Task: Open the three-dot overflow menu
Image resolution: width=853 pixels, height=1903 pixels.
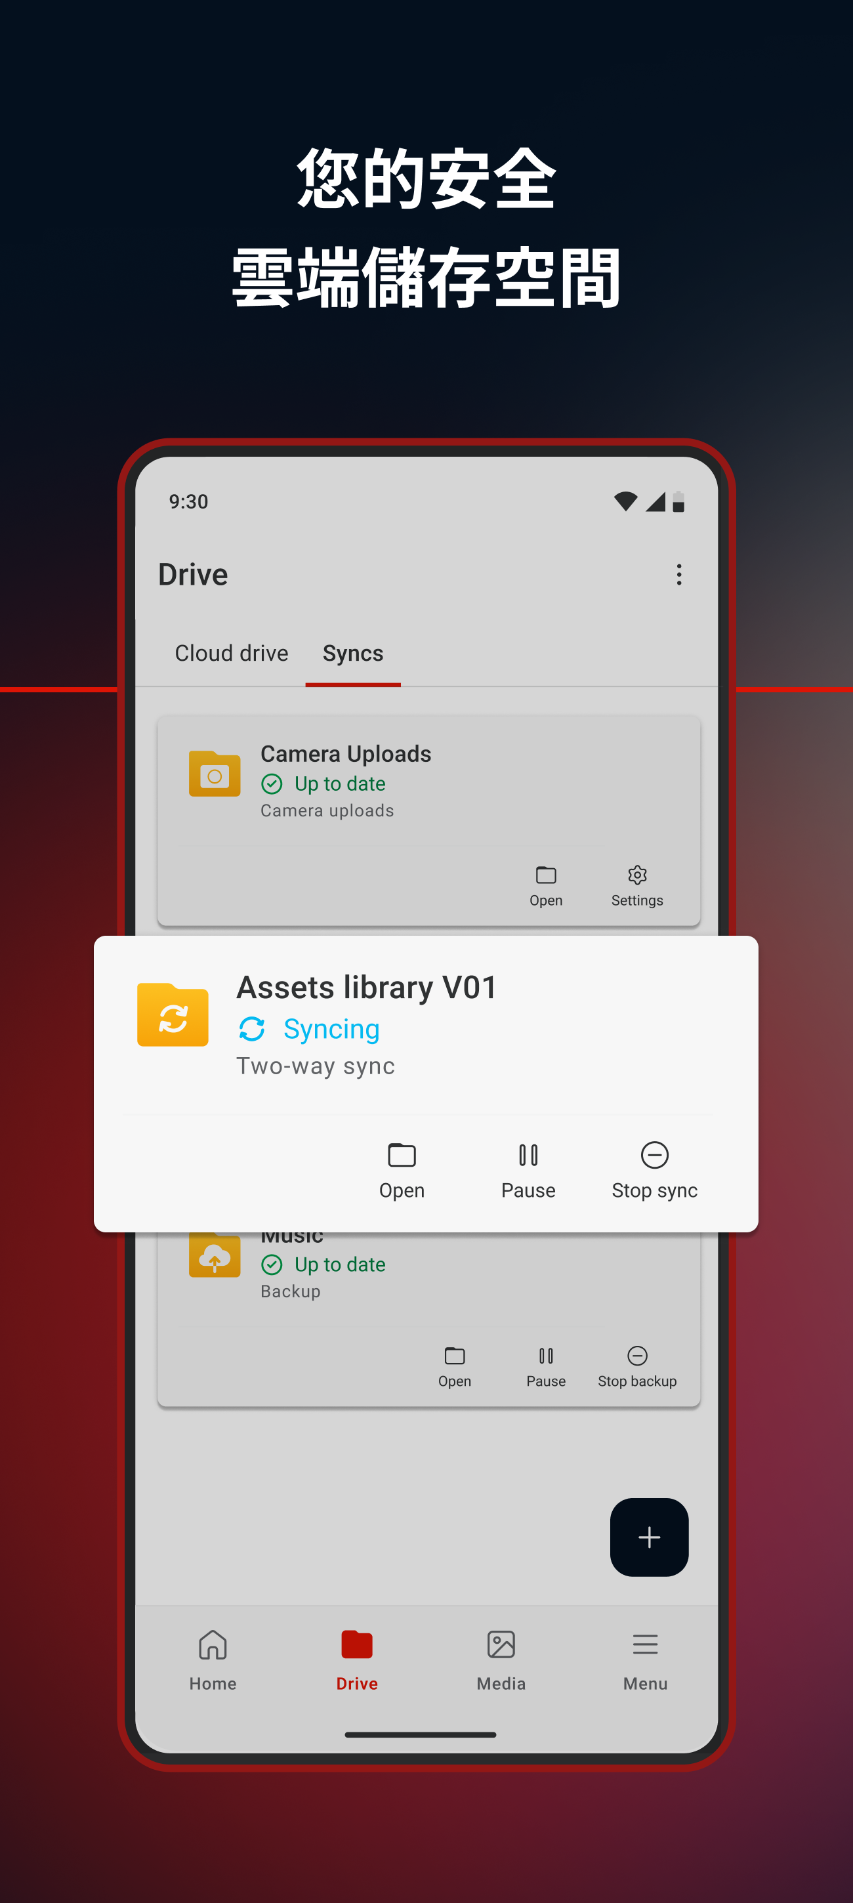Action: coord(678,575)
